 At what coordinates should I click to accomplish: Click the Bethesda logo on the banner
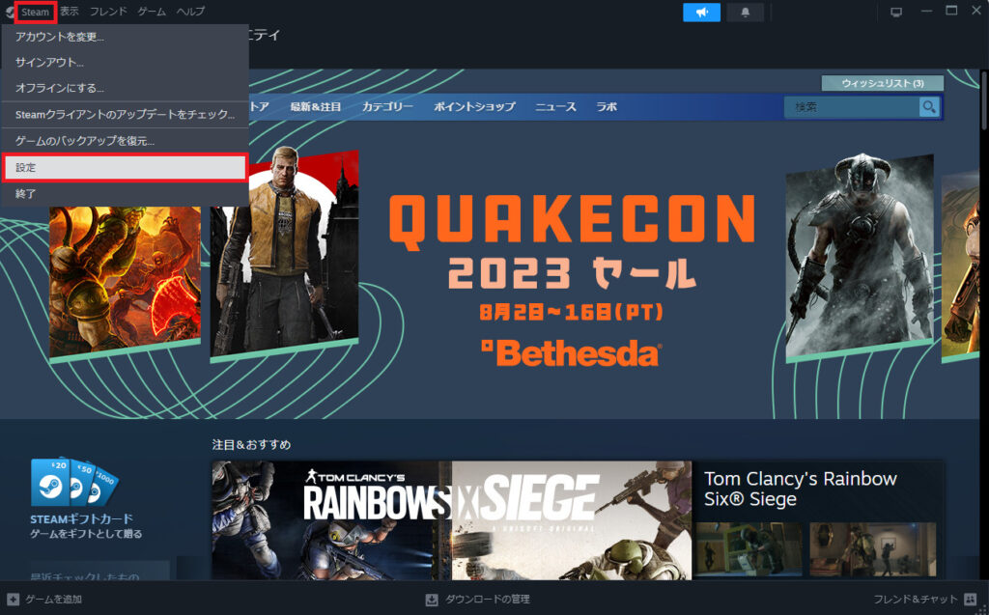click(572, 354)
